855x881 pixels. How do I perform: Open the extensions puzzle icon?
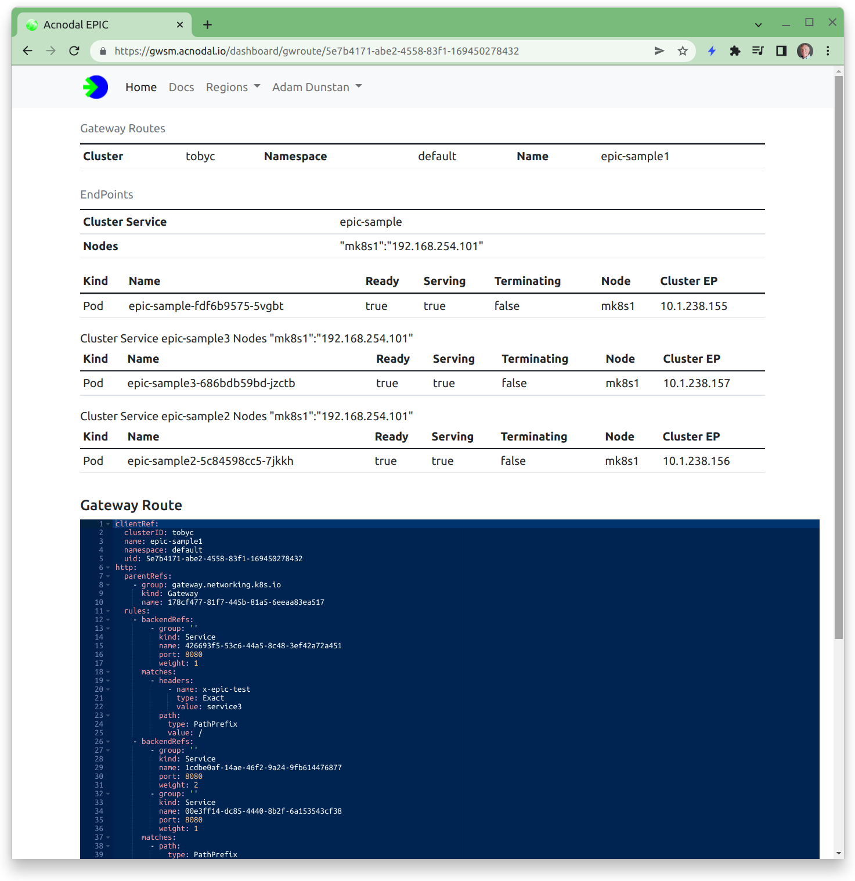pyautogui.click(x=735, y=51)
